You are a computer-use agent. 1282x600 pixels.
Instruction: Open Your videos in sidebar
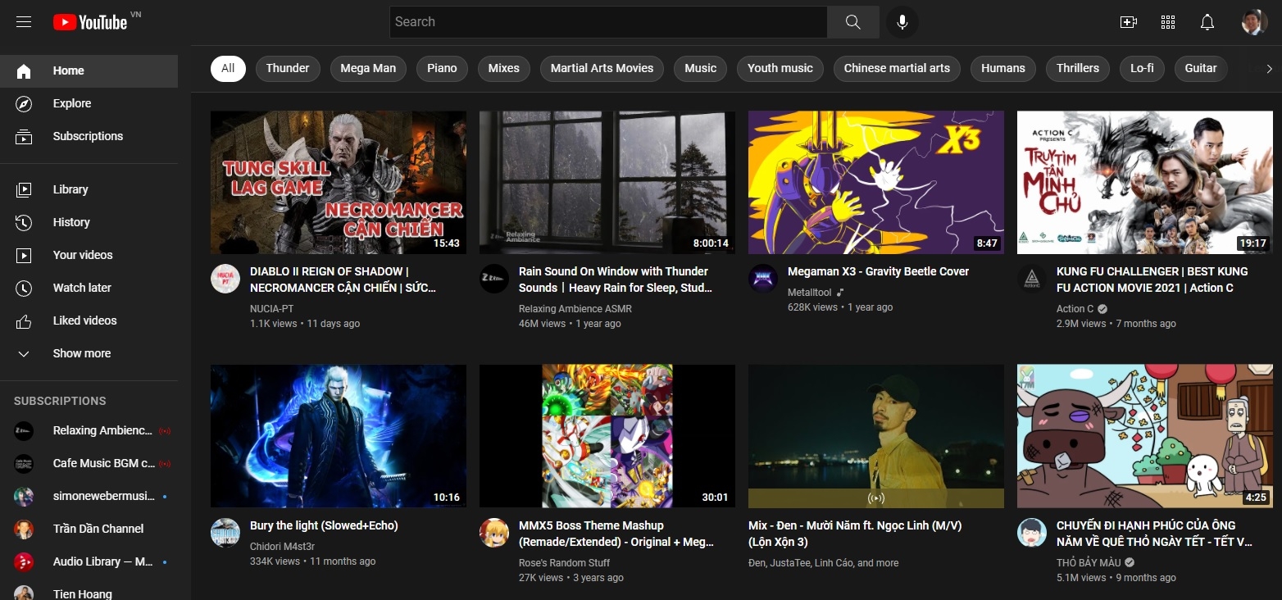89,255
